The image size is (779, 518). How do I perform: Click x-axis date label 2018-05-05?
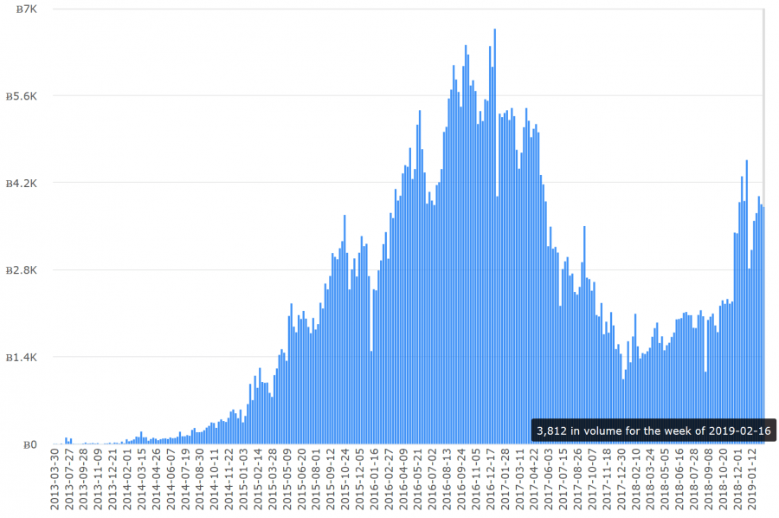click(x=664, y=479)
